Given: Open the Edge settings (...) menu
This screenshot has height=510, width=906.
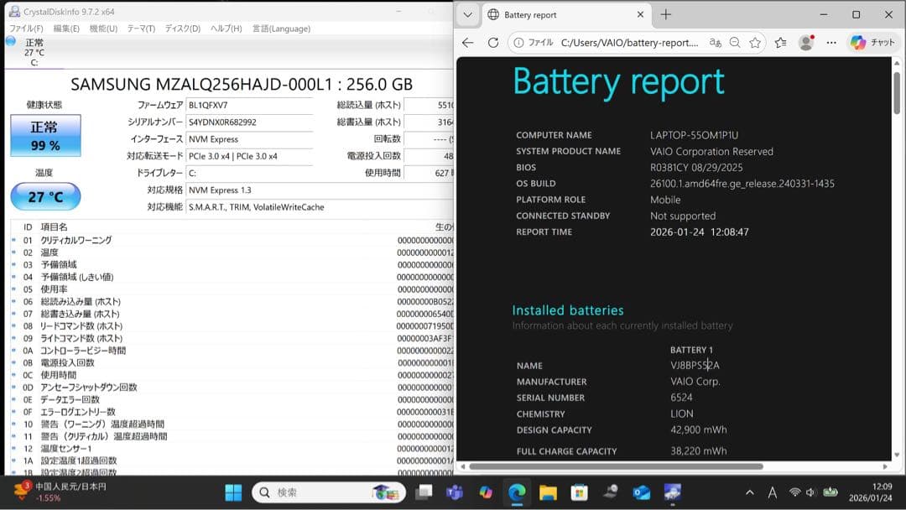Looking at the screenshot, I should 831,42.
